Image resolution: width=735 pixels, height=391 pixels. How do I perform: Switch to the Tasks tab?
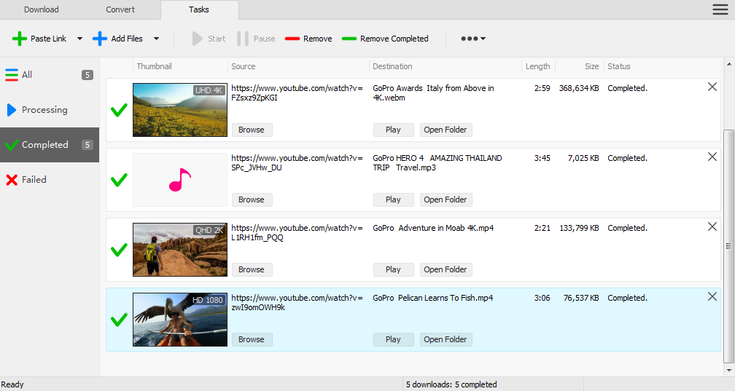(x=199, y=9)
